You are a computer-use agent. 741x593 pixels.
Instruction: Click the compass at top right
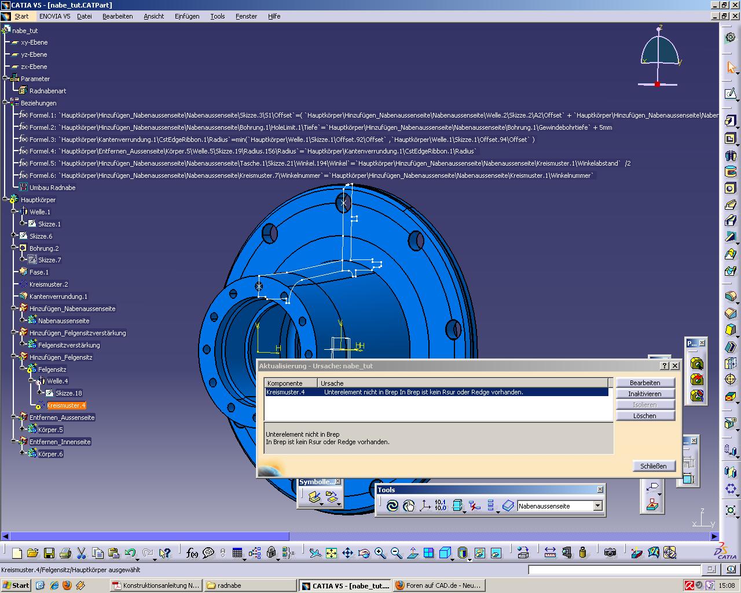(x=660, y=56)
